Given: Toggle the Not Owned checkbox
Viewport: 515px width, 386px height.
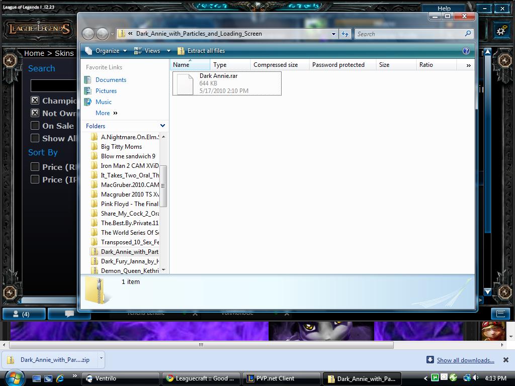Looking at the screenshot, I should tap(35, 113).
